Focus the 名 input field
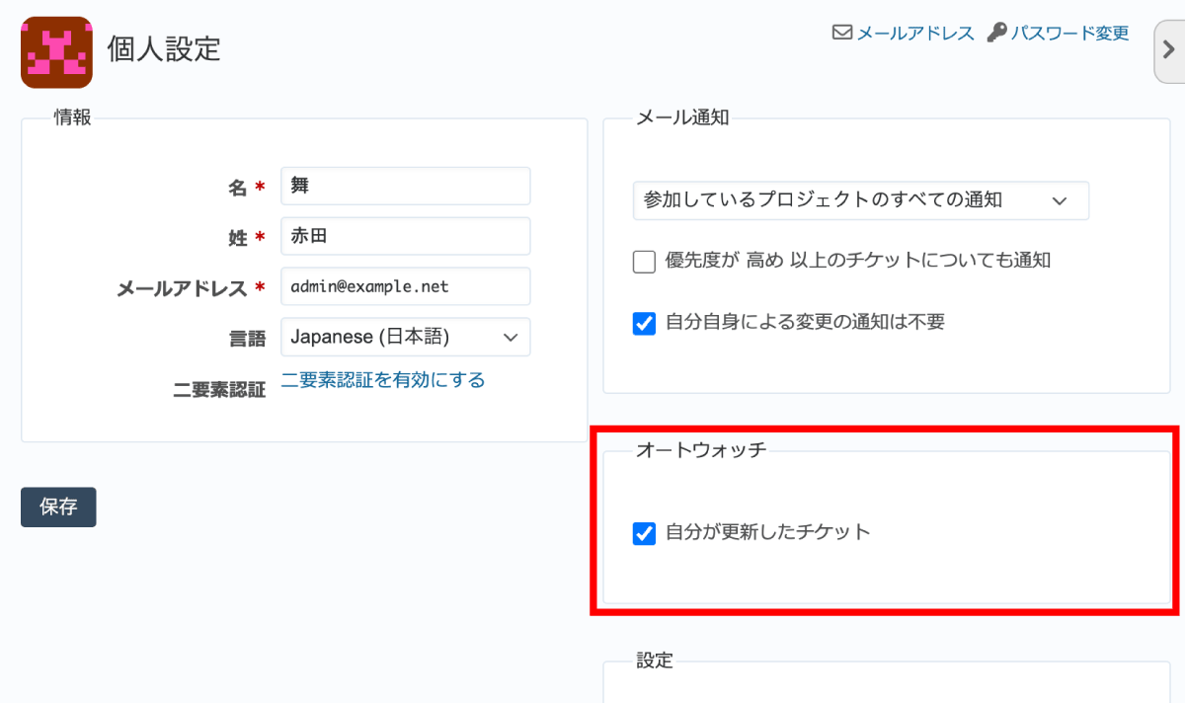This screenshot has width=1185, height=703. pos(406,186)
